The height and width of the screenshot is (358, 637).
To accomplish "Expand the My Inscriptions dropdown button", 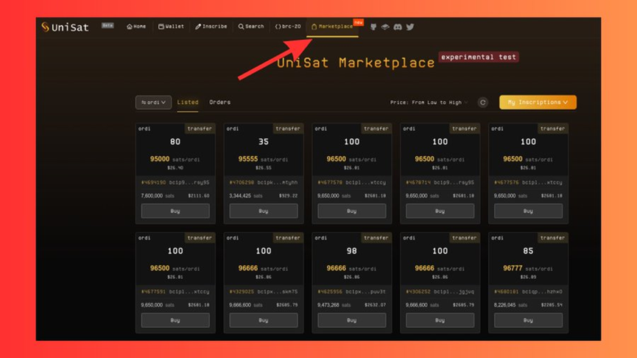I will point(538,102).
